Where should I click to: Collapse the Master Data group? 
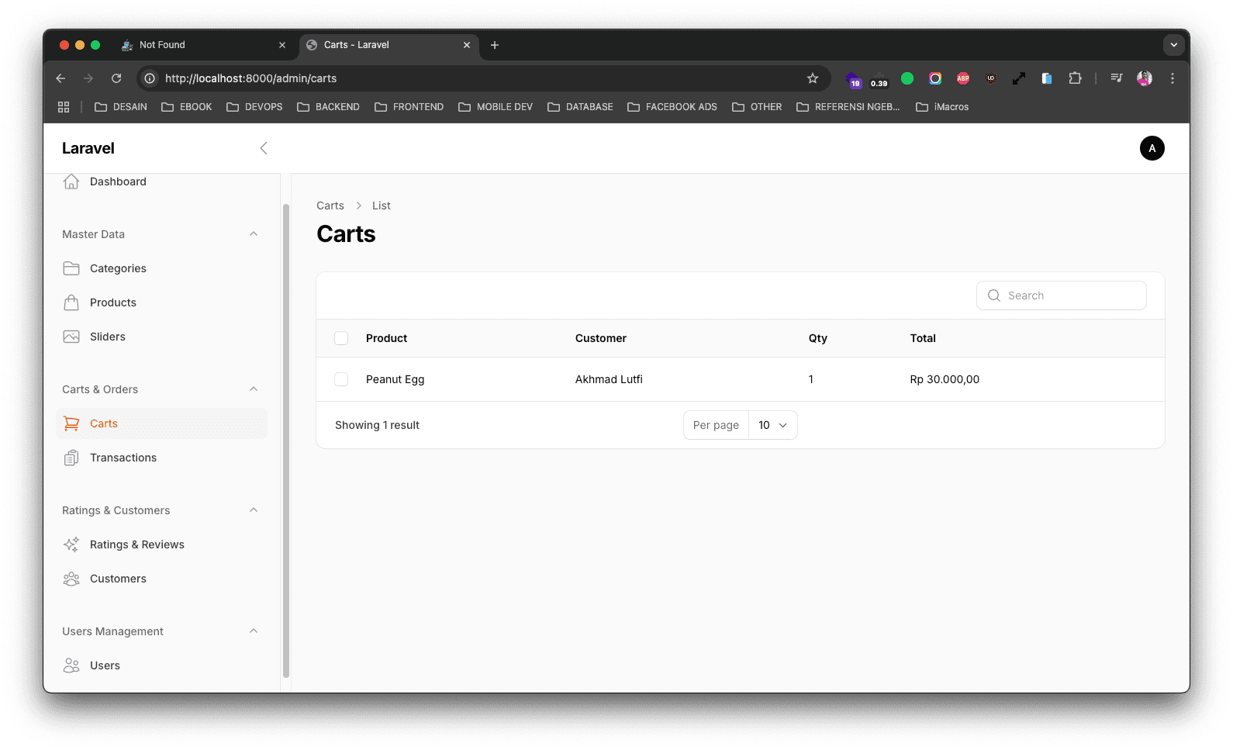(254, 234)
